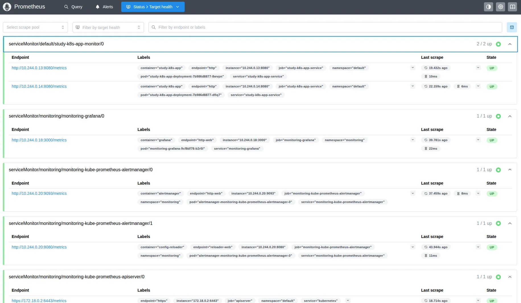
Task: Click the container="config-reloader" label badge
Action: click(x=162, y=247)
